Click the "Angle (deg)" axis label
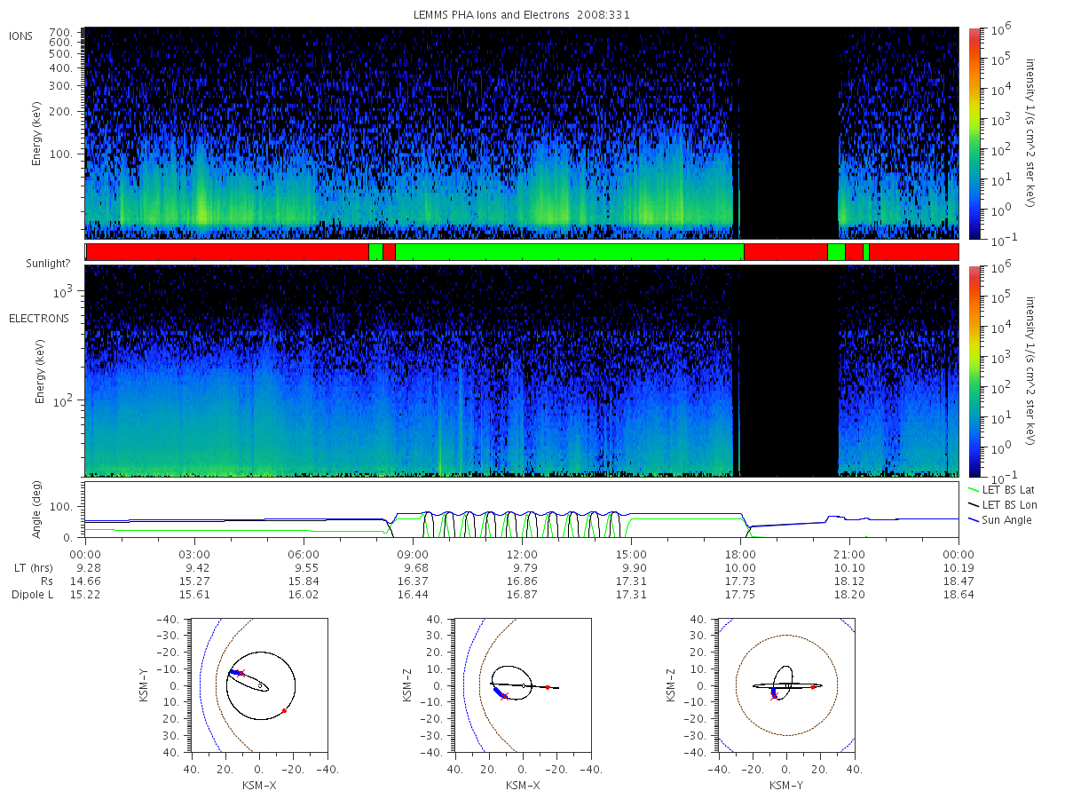The width and height of the screenshot is (1065, 799). [39, 509]
